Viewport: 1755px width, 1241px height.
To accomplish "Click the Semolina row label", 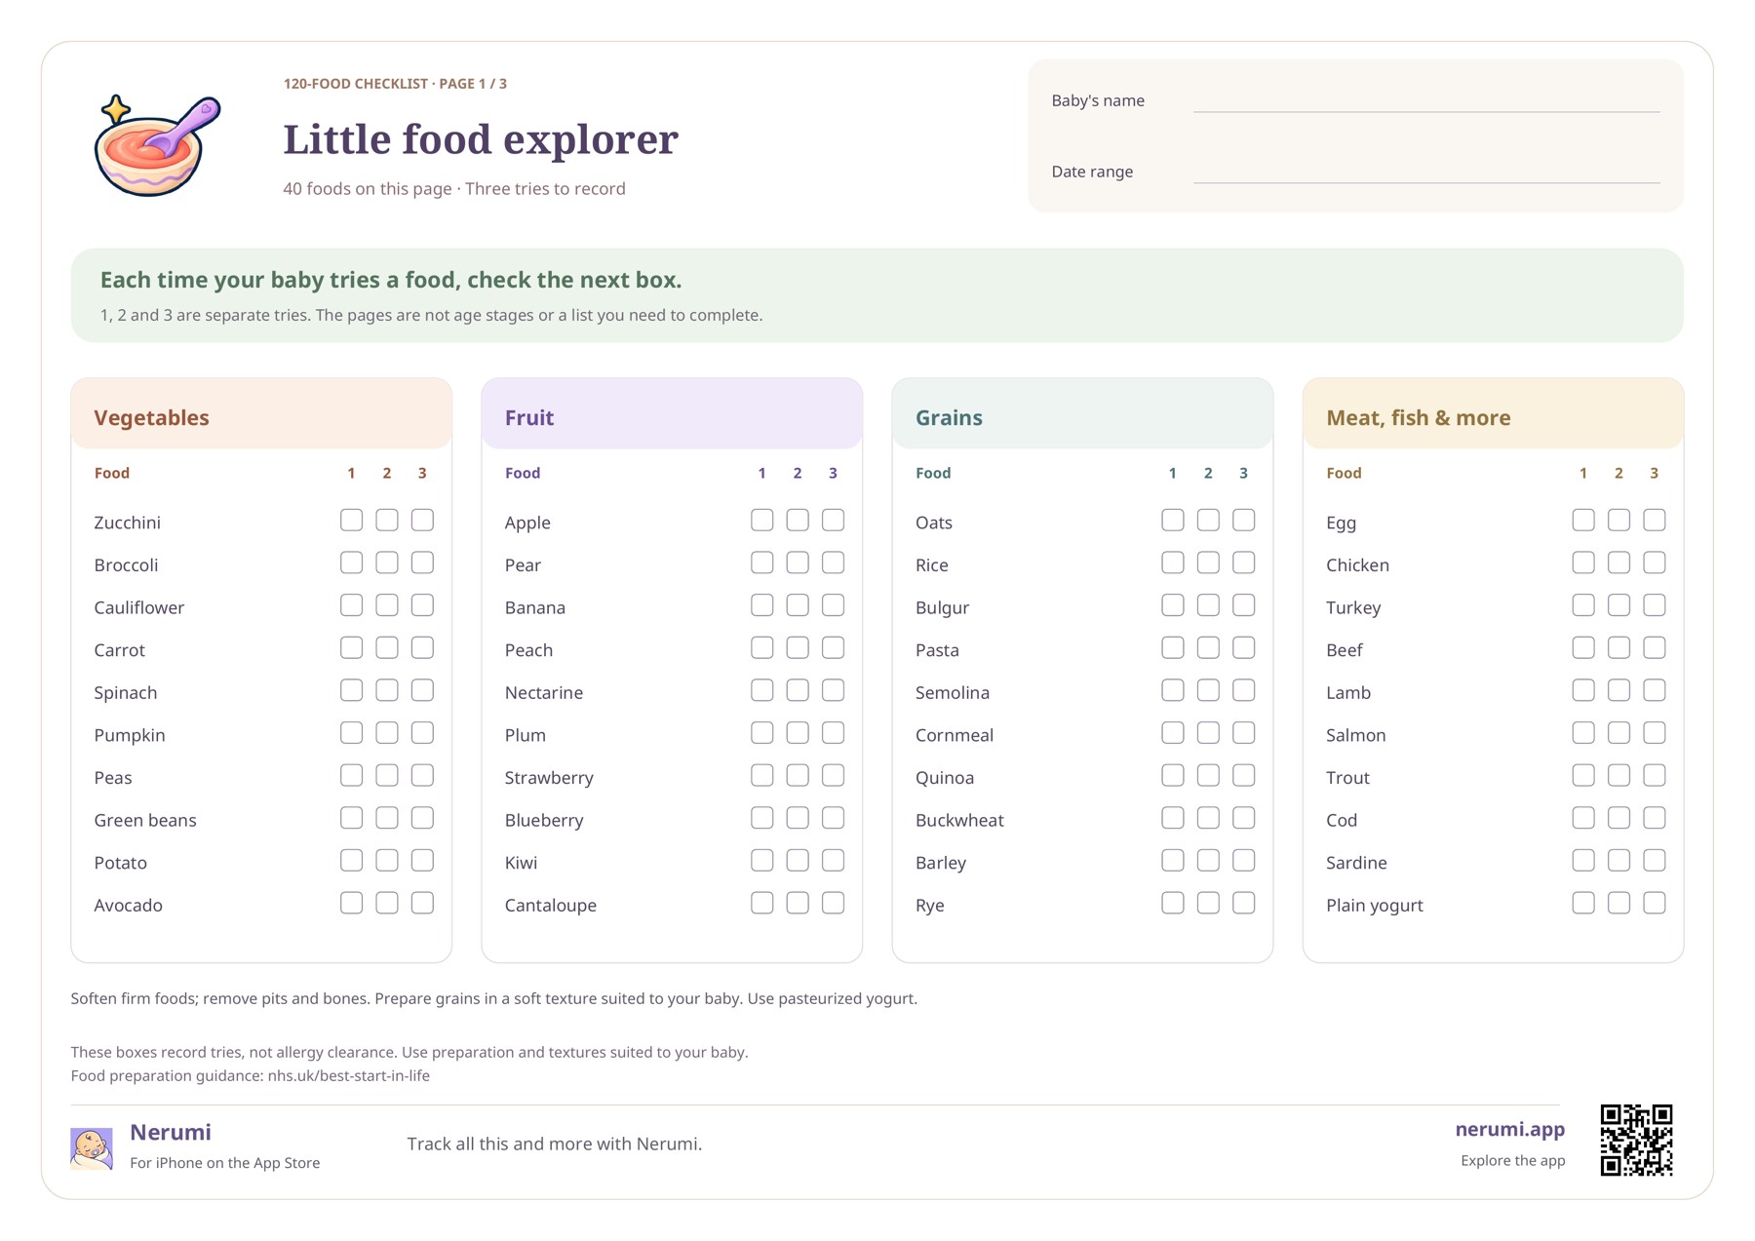I will tap(953, 692).
